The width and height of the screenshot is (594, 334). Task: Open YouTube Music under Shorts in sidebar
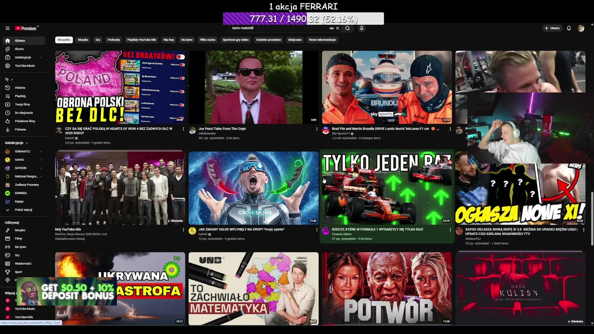click(x=23, y=66)
